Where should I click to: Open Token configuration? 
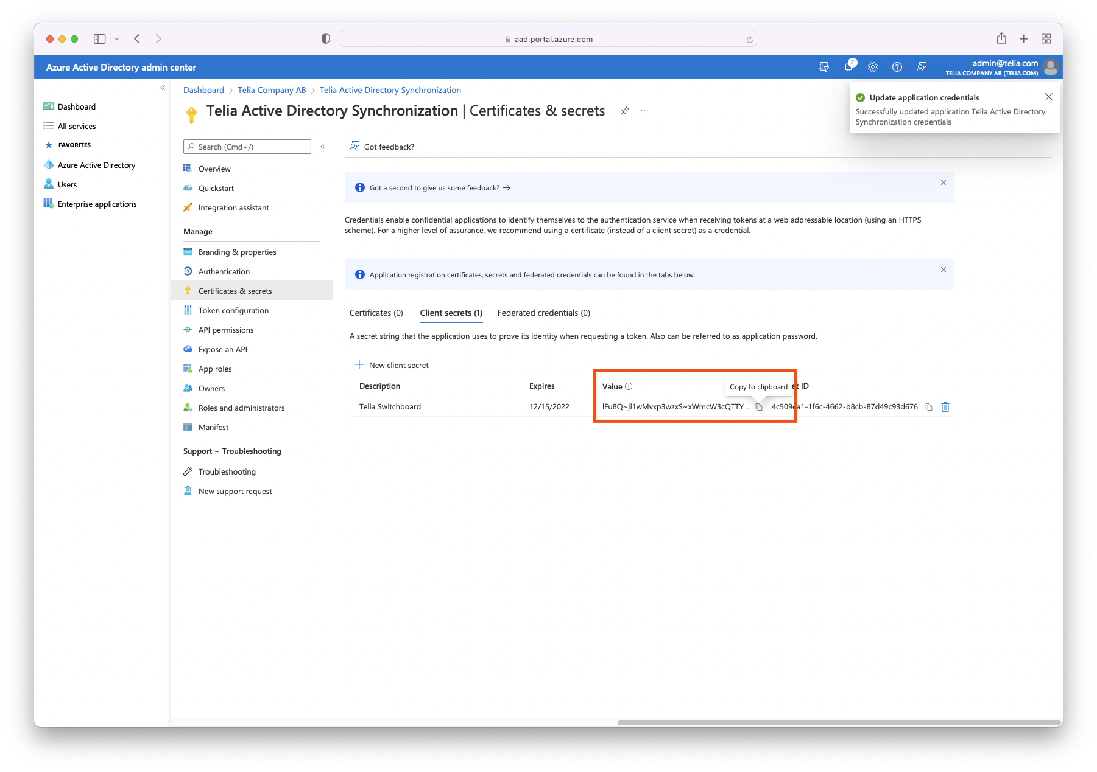coord(233,310)
